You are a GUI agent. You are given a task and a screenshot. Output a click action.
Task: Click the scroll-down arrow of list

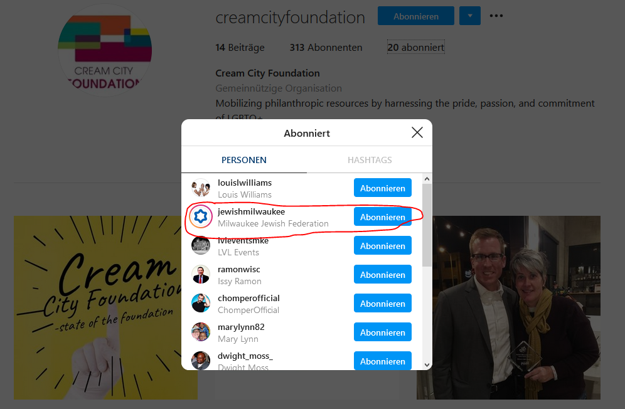click(x=427, y=364)
